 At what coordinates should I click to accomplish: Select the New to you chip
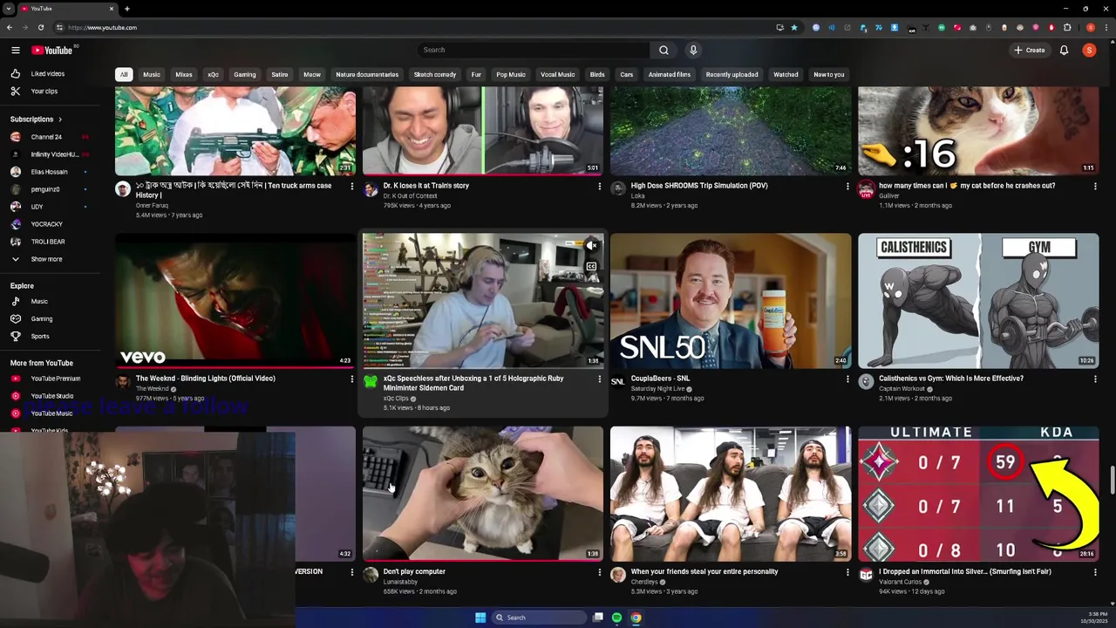coord(828,74)
